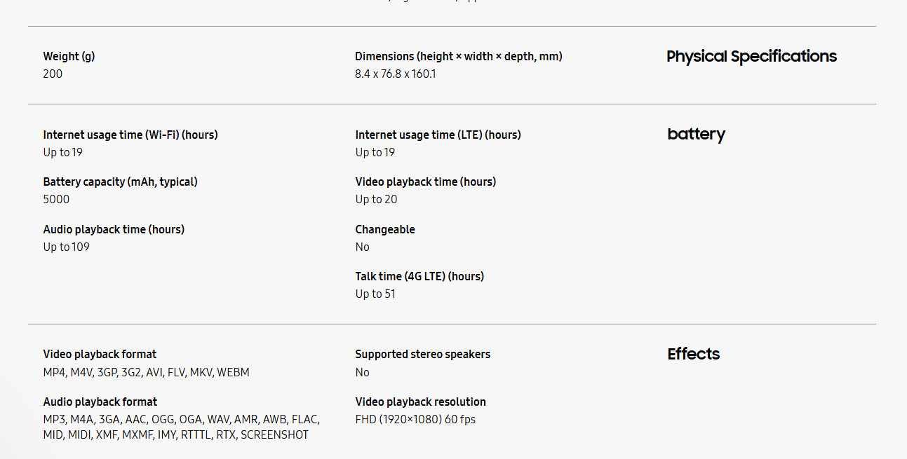Click the 200 weight value
The image size is (907, 459).
point(53,74)
